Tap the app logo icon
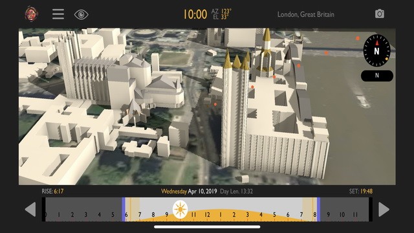Screen dimensions: 414x233 click(32, 14)
